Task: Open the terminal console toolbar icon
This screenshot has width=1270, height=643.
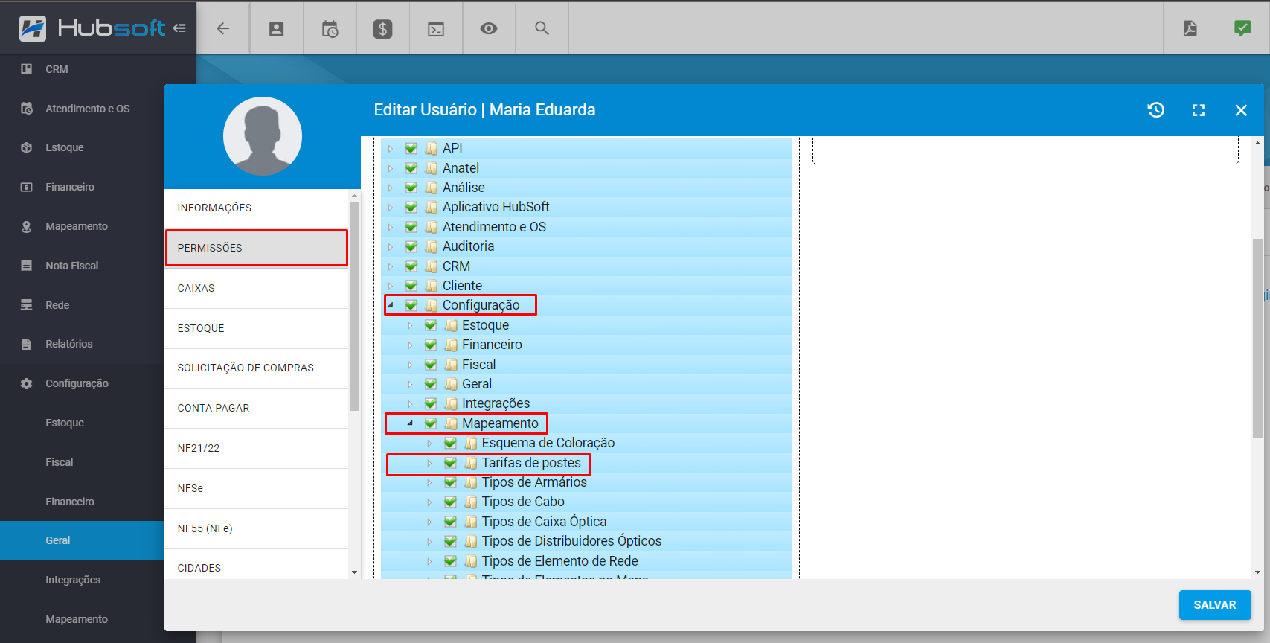Action: tap(436, 29)
